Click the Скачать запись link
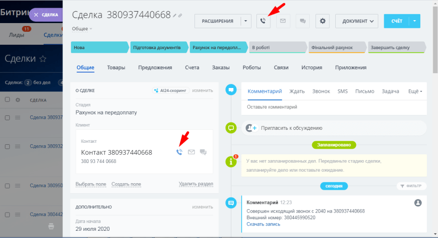438x238 pixels. [263, 224]
